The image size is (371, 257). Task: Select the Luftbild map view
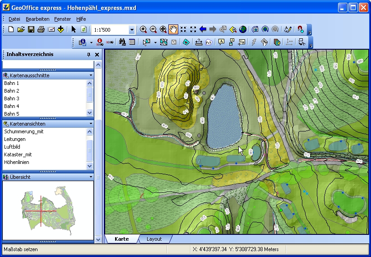pos(13,147)
